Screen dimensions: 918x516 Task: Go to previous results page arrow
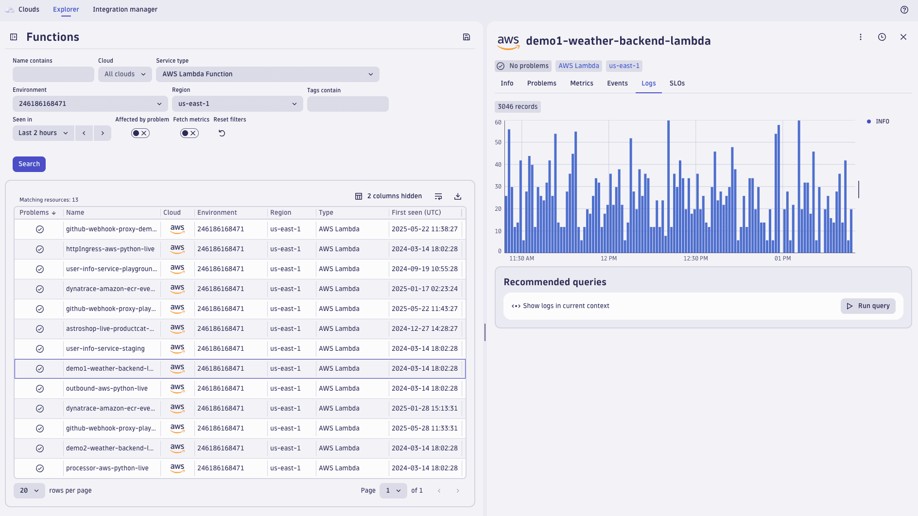pos(439,491)
